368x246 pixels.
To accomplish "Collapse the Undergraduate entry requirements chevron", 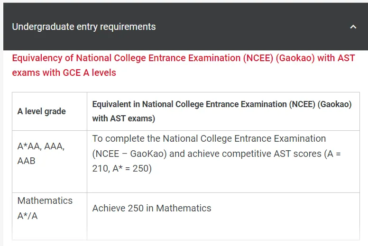I will 353,27.
